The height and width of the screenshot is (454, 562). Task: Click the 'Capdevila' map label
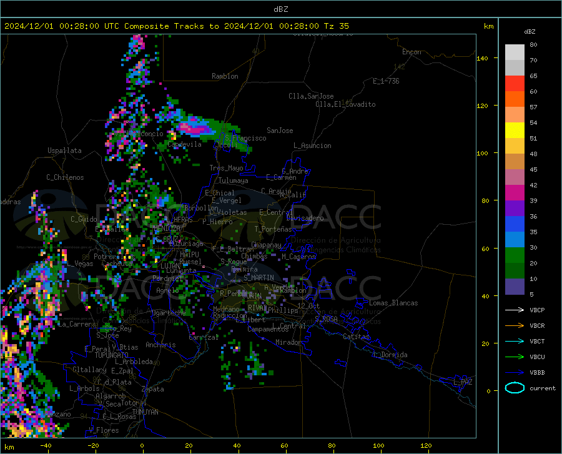[184, 144]
